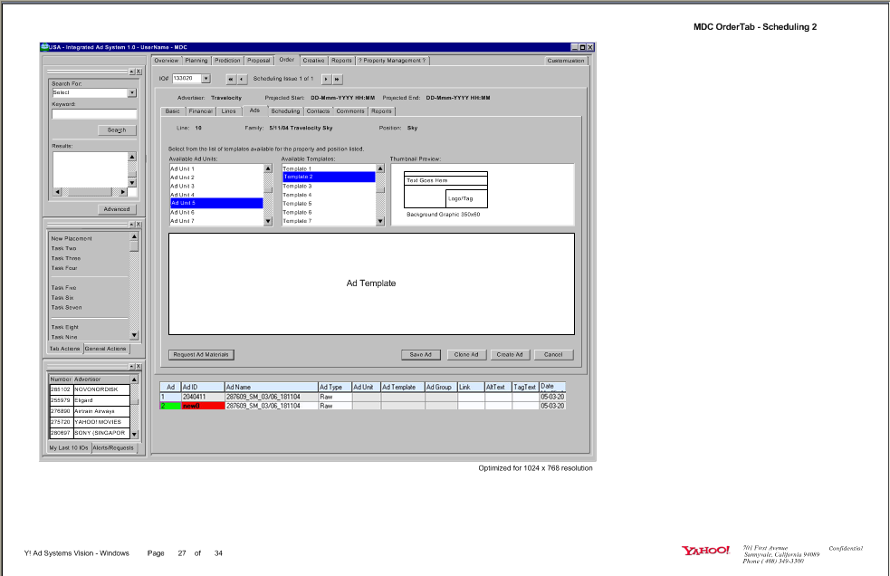Open the Creative tab

pos(313,60)
